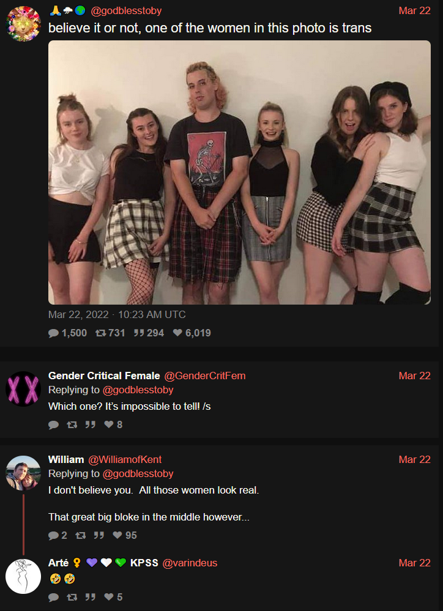
Task: Click the godblesstoby lion avatar
Action: coord(23,23)
